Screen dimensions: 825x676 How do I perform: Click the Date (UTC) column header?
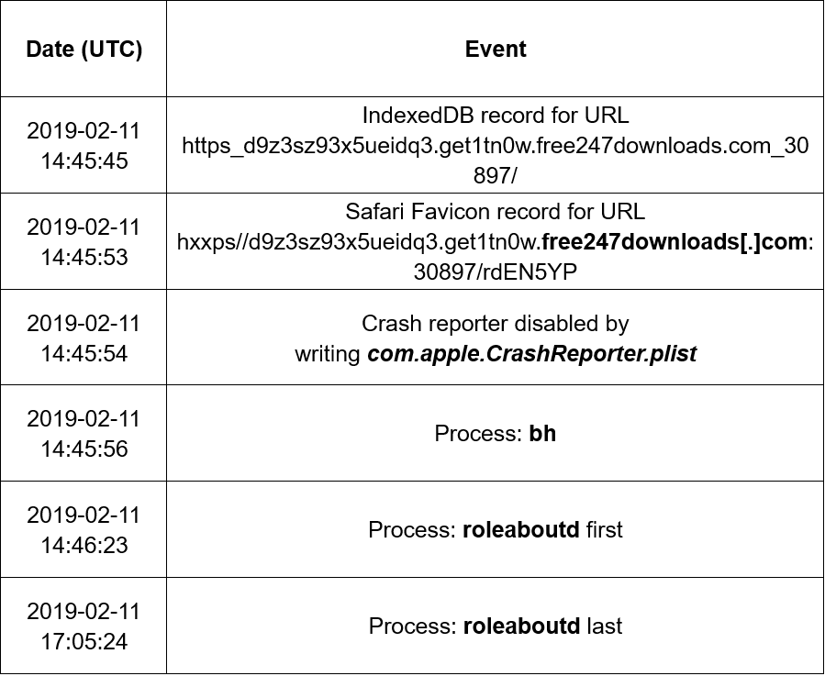(84, 50)
